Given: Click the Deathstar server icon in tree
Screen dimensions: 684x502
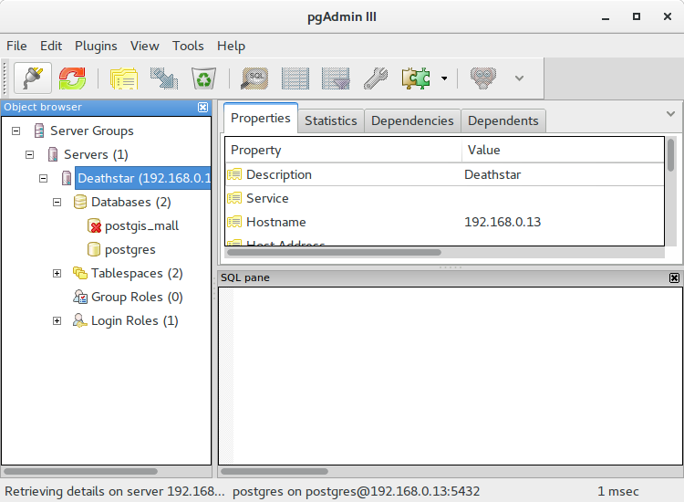Looking at the screenshot, I should (67, 178).
